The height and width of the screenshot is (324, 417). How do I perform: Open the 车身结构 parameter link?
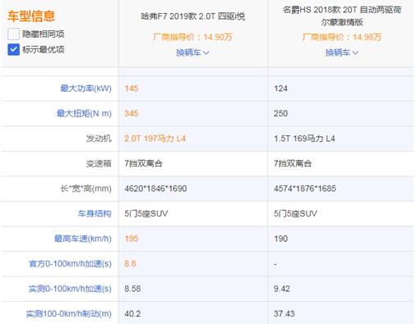(95, 213)
